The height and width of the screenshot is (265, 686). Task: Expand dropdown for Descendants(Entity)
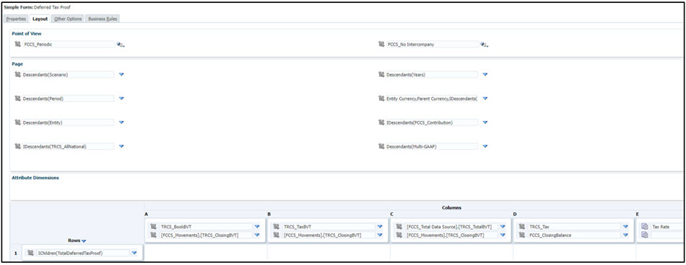[121, 122]
